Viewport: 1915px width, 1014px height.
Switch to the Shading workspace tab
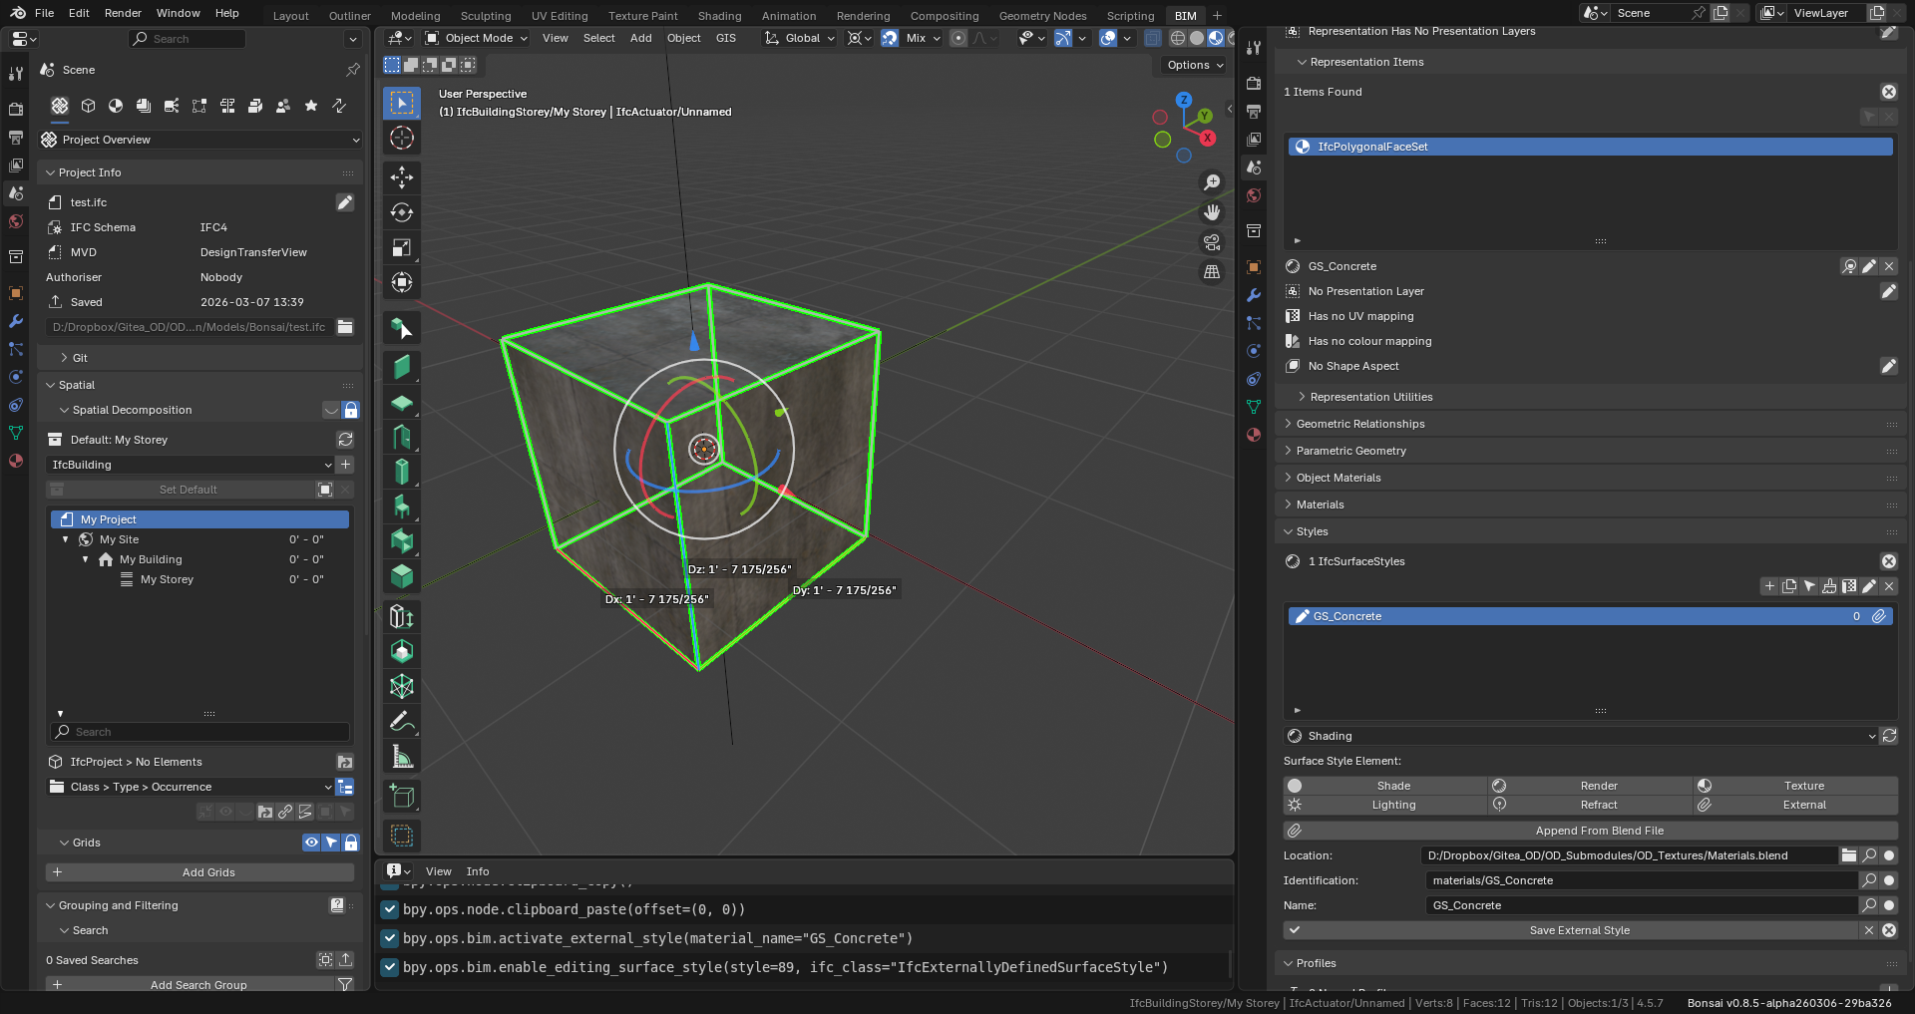click(718, 16)
